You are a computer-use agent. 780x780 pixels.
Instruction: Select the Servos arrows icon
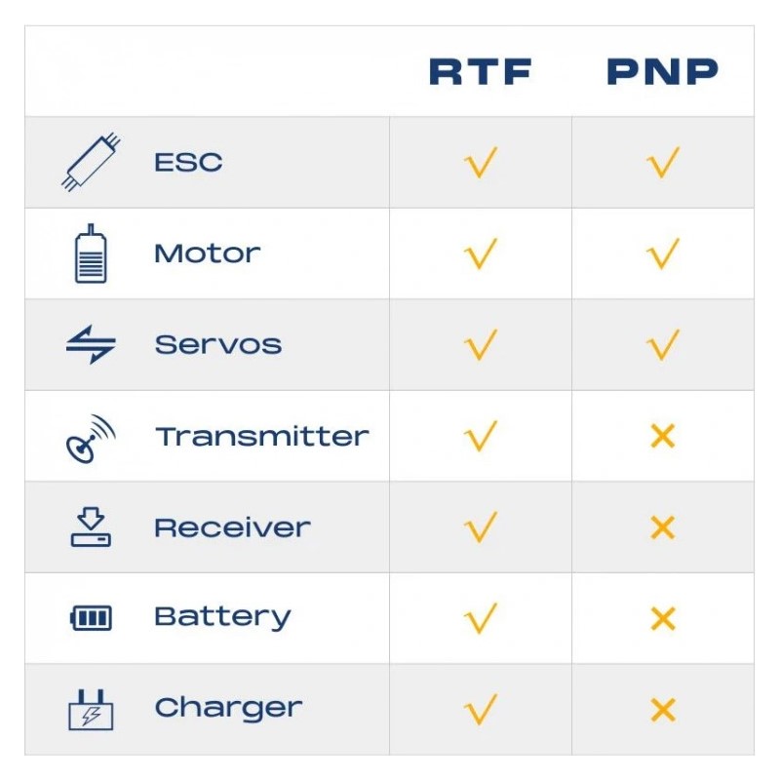coord(91,344)
